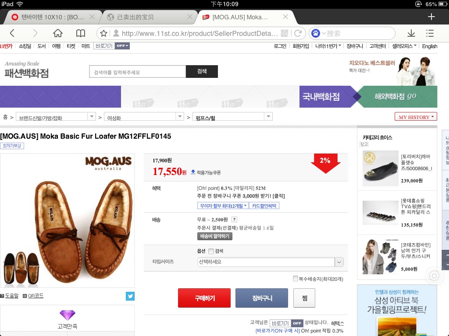Click the 적용가능쿠폰 download coupon icon
449x336 pixels.
coord(193,171)
